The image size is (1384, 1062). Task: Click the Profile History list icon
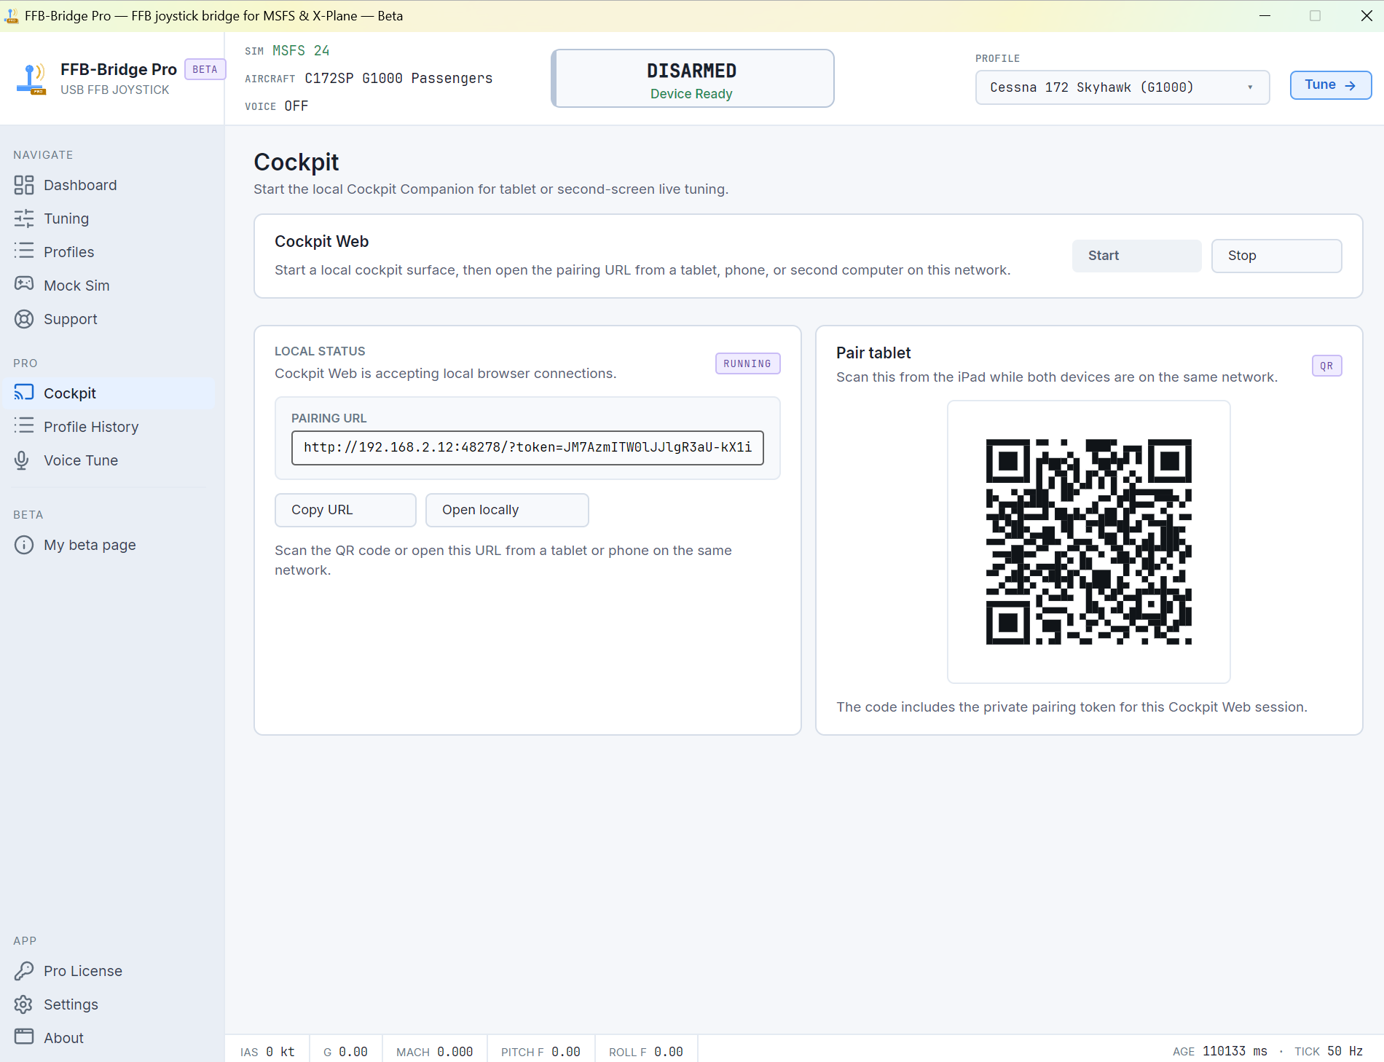click(24, 427)
